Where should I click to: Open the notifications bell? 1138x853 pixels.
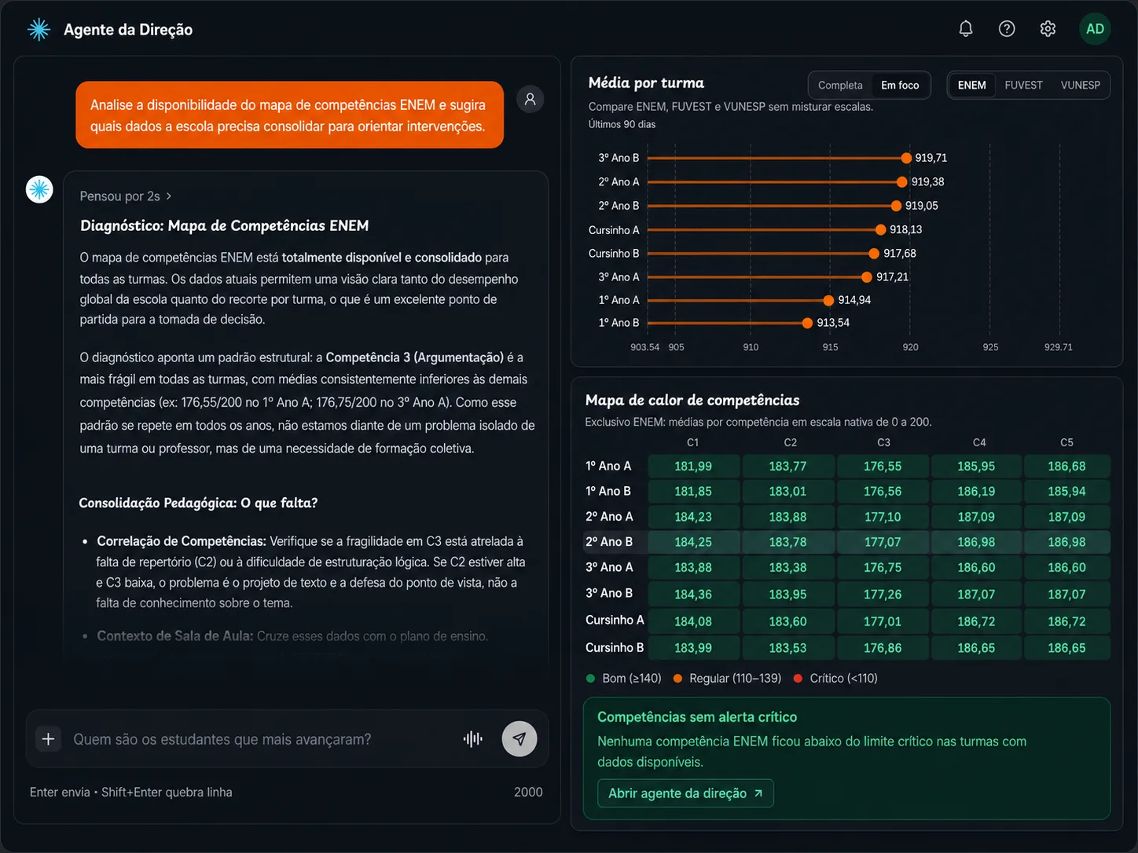[966, 29]
